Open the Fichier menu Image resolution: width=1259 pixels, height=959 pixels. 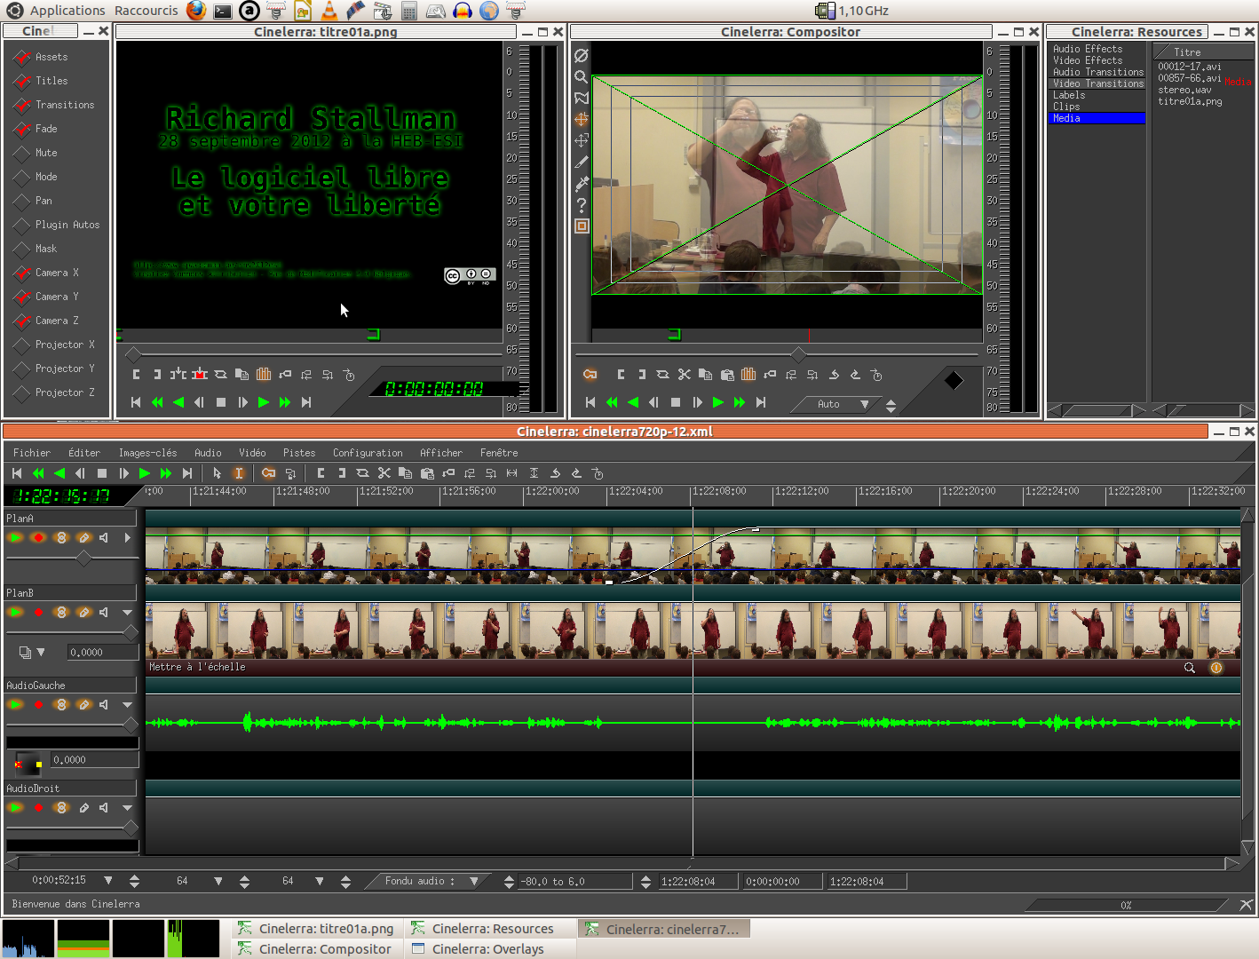click(32, 453)
